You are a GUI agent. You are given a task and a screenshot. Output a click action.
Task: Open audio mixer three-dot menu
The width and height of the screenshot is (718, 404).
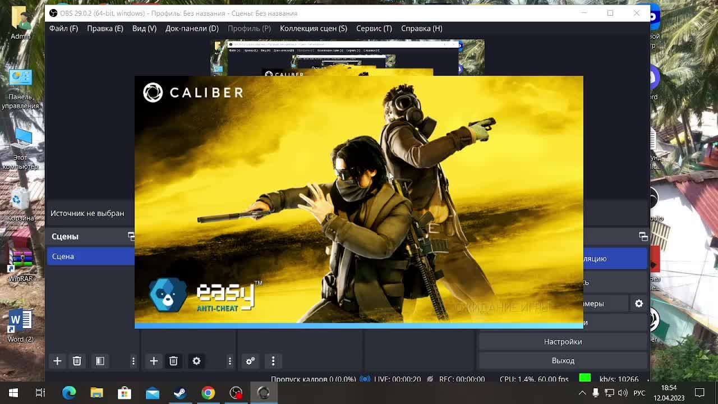[x=273, y=361]
